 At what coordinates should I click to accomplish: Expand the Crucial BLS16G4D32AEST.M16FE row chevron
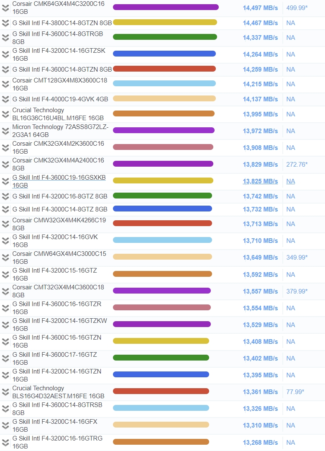5,392
